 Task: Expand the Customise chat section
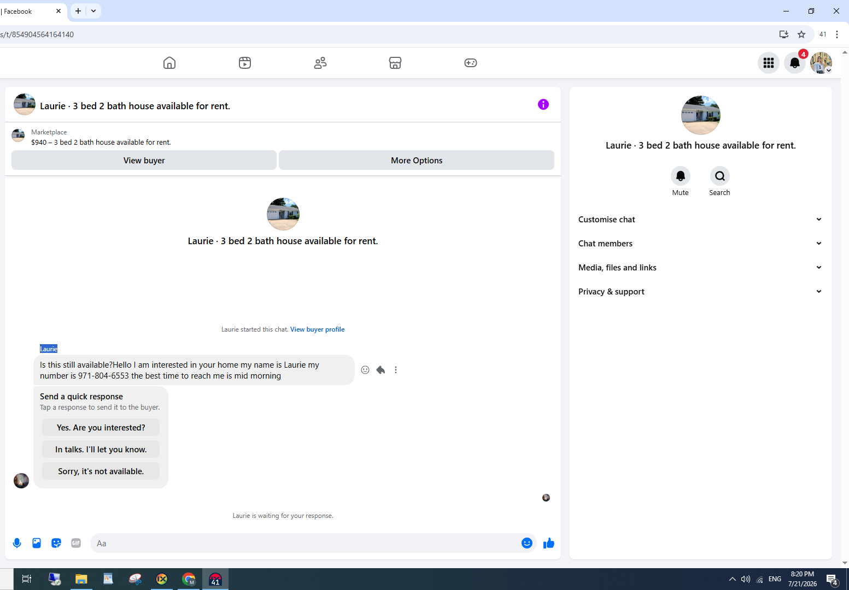(x=700, y=220)
